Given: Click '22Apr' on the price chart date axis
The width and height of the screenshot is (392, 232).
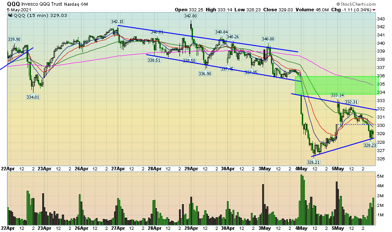Looking at the screenshot, I should point(8,169).
